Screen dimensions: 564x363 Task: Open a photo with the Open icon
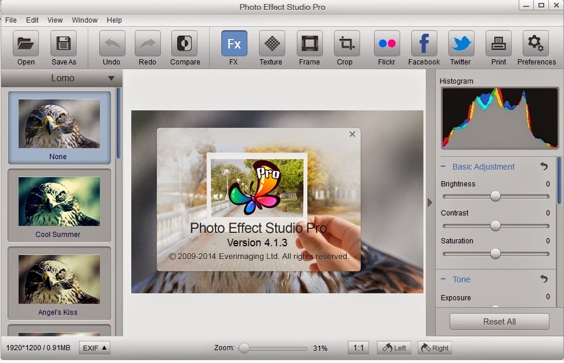click(x=26, y=44)
